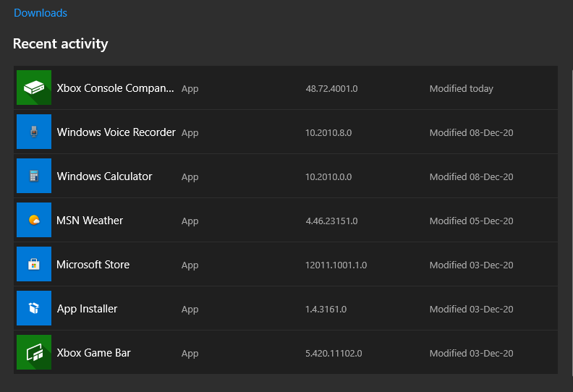Viewport: 573px width, 392px height.
Task: Open the Windows Calculator name text
Action: 104,176
